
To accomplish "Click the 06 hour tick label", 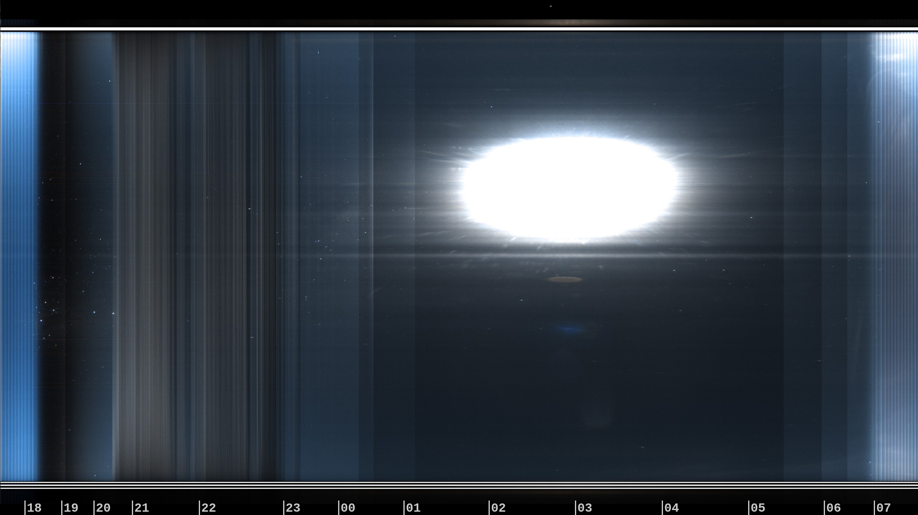I will tap(834, 508).
